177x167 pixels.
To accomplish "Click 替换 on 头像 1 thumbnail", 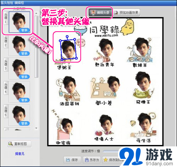I will pos(24,30).
